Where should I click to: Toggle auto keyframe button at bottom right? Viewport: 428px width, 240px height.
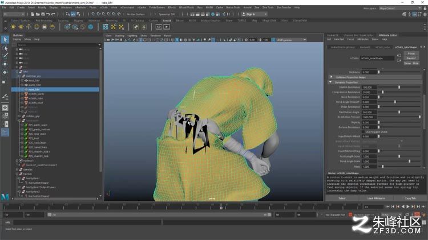click(x=417, y=215)
